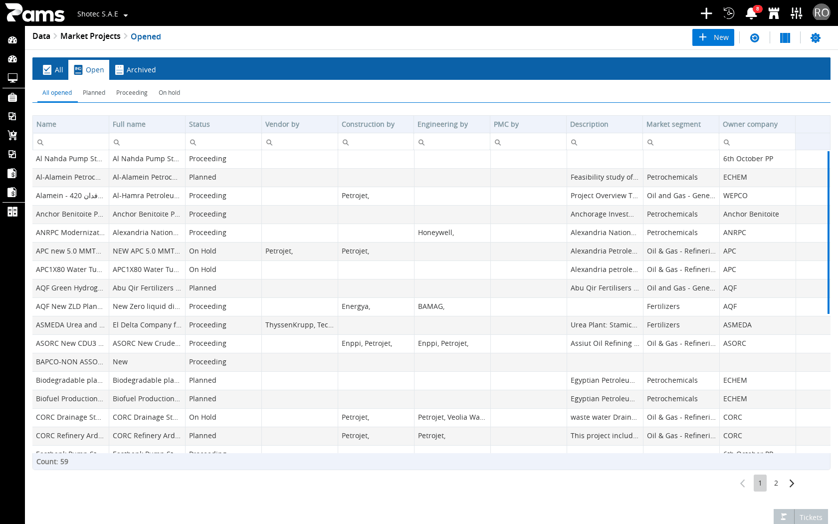Image resolution: width=838 pixels, height=524 pixels.
Task: Open the monitor icon in sidebar
Action: [12, 78]
